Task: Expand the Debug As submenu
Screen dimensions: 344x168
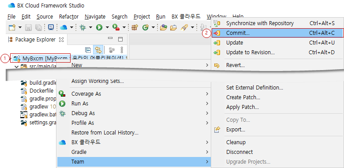Action: (133, 113)
